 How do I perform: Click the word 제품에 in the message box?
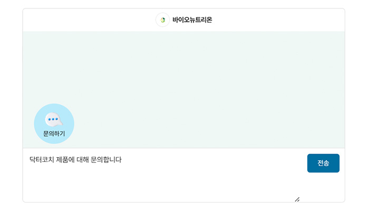pyautogui.click(x=65, y=160)
